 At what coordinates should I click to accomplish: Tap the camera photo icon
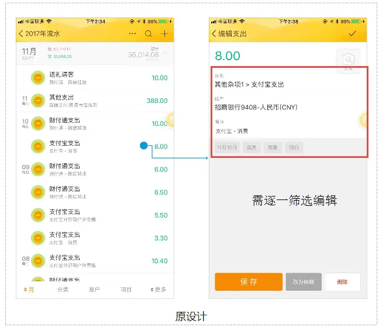[x=349, y=60]
